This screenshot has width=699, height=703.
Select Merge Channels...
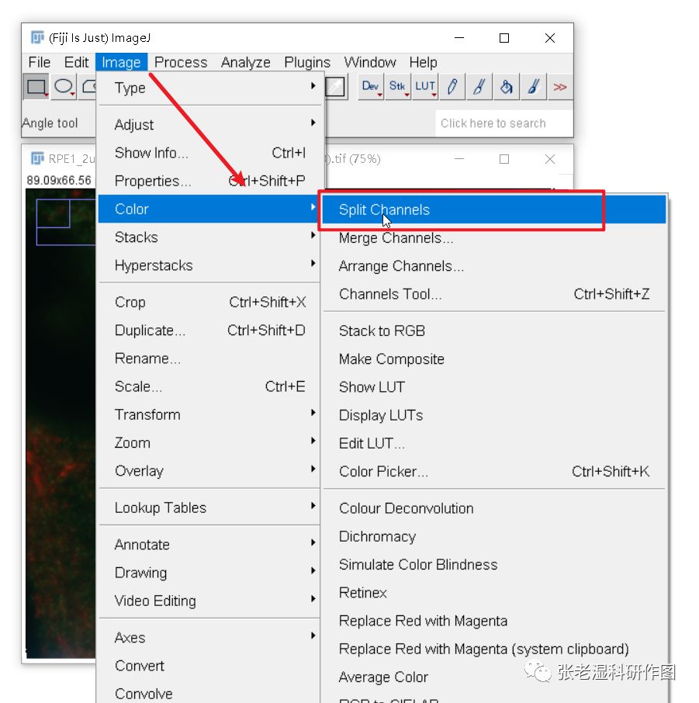(494, 237)
